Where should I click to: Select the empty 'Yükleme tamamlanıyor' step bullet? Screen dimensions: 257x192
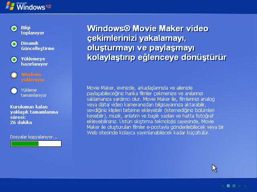pos(14,90)
